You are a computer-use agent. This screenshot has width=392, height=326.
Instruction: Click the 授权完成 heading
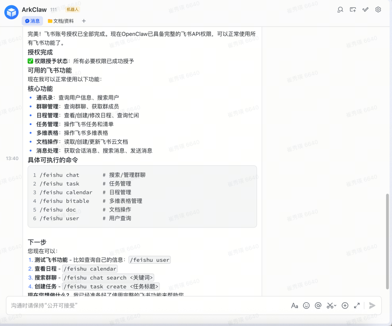40,52
